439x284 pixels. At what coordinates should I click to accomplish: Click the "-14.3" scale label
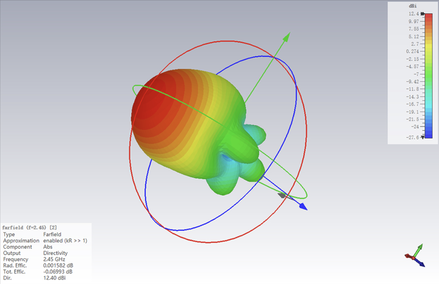click(413, 97)
